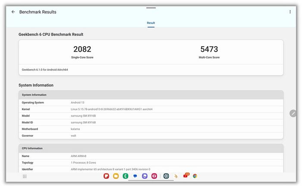Tap the multi-core score 5473

point(209,49)
